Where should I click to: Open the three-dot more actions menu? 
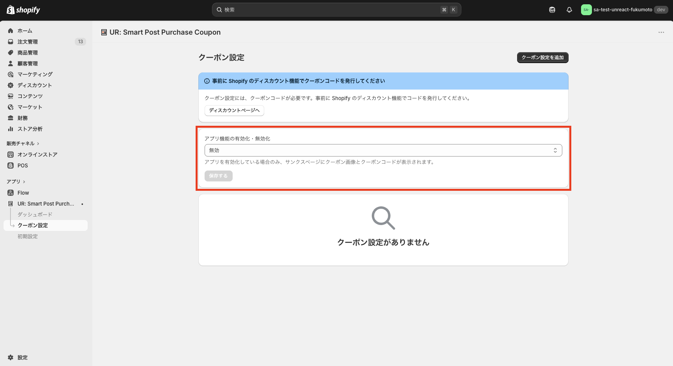click(661, 32)
